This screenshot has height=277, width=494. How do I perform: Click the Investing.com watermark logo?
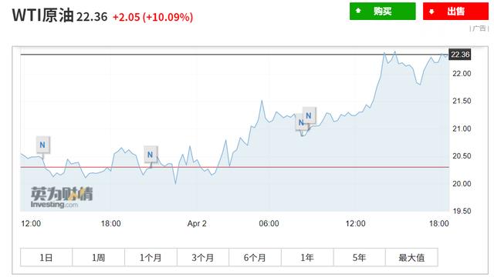pos(62,198)
